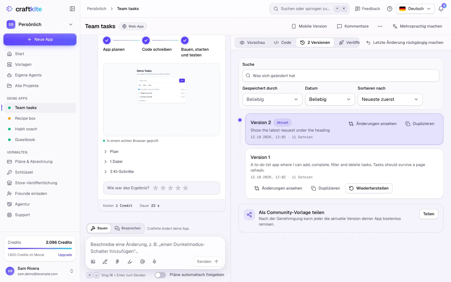This screenshot has height=282, width=451.
Task: Click Upgrade link
Action: point(65,255)
